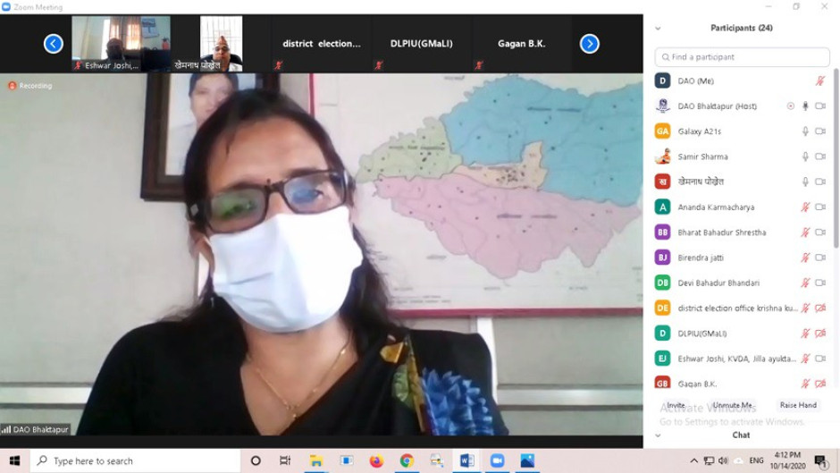Click the Recording indicator icon

click(x=13, y=86)
